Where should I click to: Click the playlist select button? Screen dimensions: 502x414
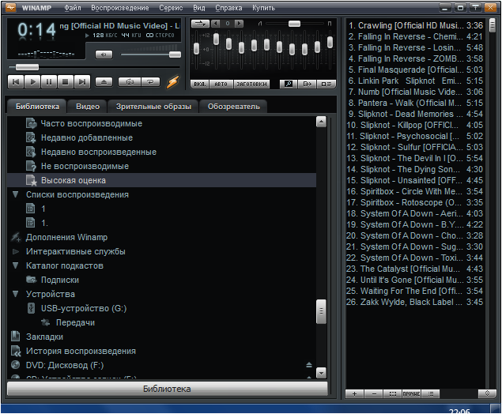pyautogui.click(x=392, y=393)
